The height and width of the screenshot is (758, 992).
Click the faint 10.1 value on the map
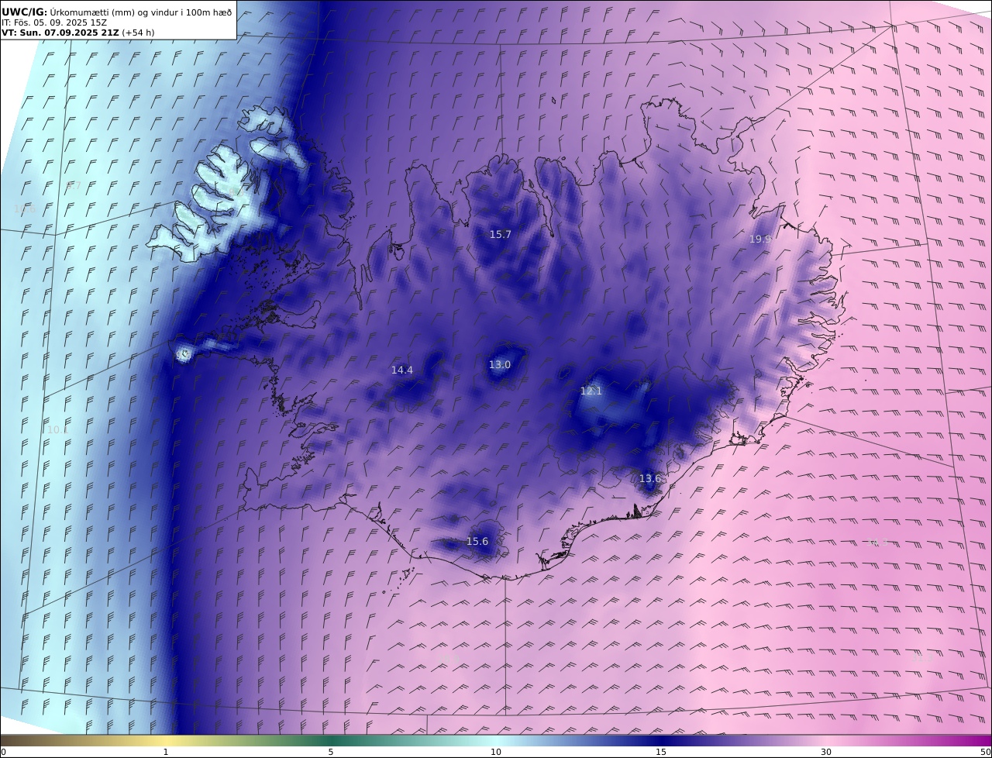point(58,429)
